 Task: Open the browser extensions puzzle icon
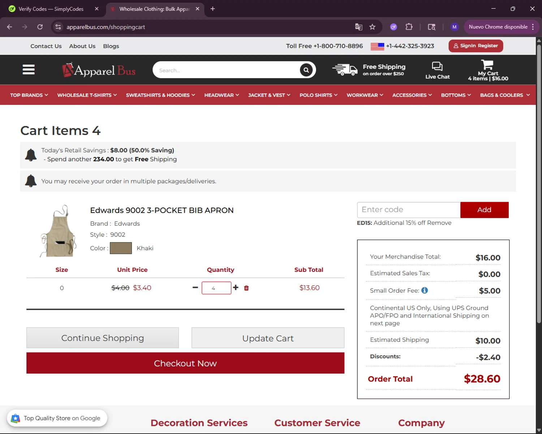coord(409,27)
